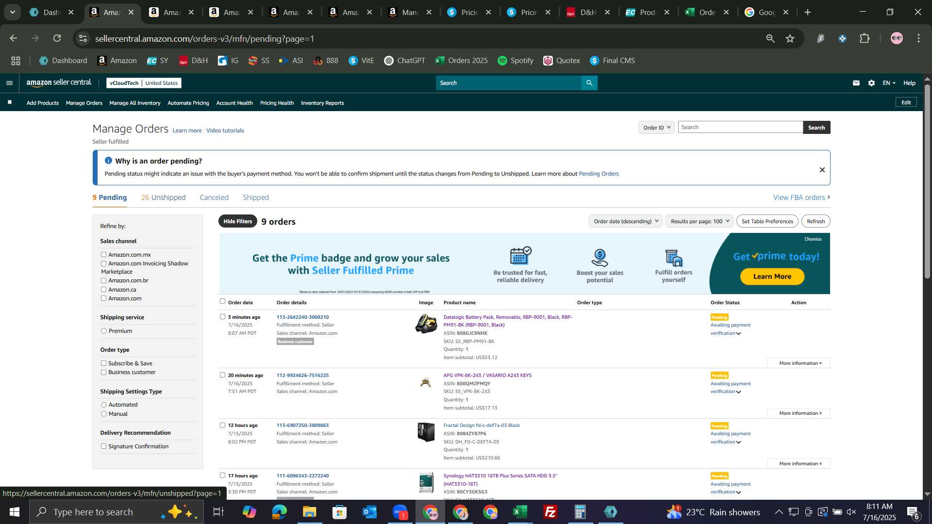Select the Automated shipping settings radio

pos(103,405)
